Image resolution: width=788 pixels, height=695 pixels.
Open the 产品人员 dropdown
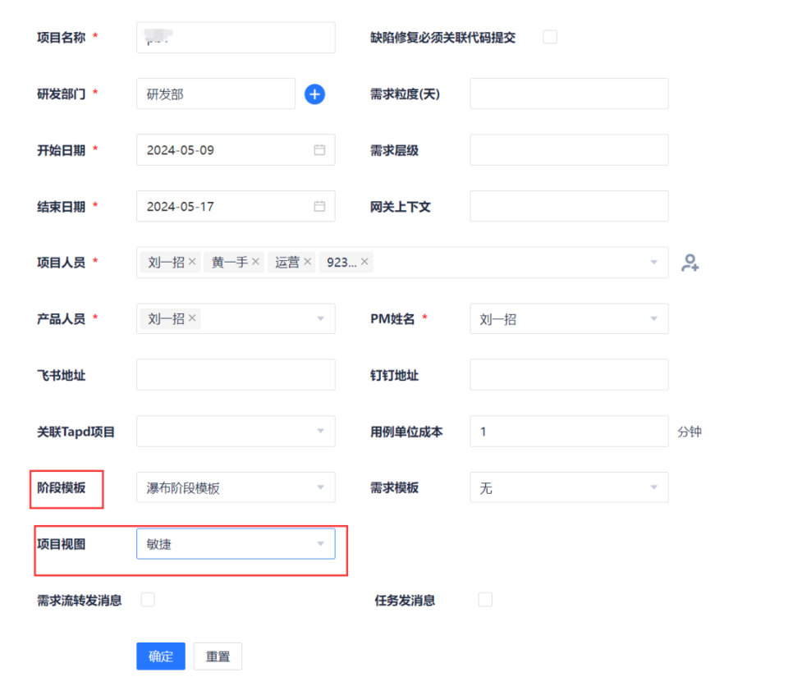coord(236,318)
